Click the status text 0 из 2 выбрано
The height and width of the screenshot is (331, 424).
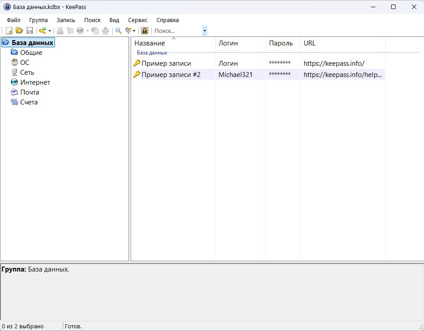coord(23,326)
